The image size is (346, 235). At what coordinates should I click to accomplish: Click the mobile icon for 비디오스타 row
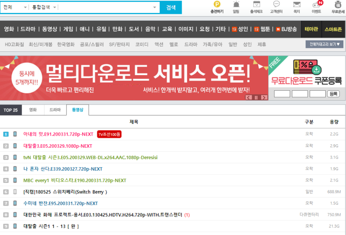click(15, 180)
